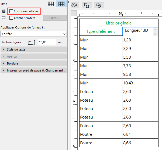Click the ellipsis button at ruler corner
162x150 pixels.
point(74,13)
